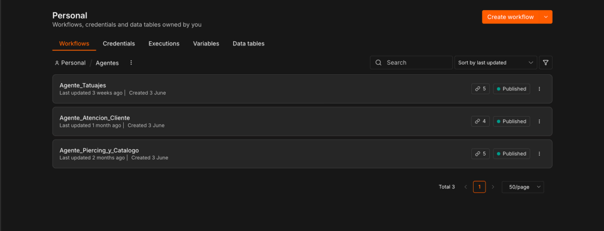Screen dimensions: 604x231
Task: Open the three-dot menu for Agente_Tatuajes
Action: pos(539,89)
